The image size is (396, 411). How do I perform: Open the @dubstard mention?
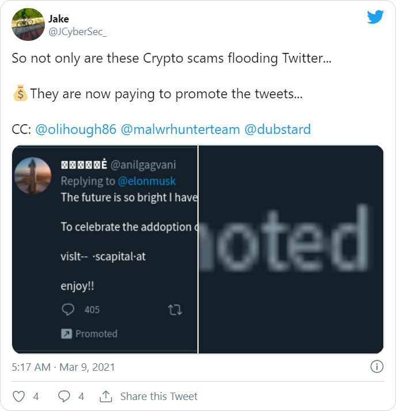coord(278,129)
